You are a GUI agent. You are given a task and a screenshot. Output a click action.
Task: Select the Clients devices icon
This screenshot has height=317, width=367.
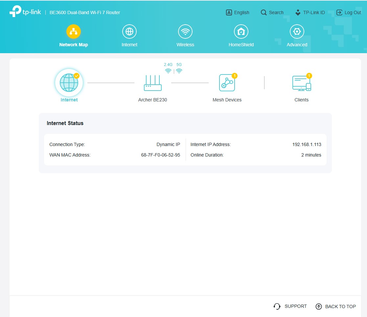[x=301, y=83]
